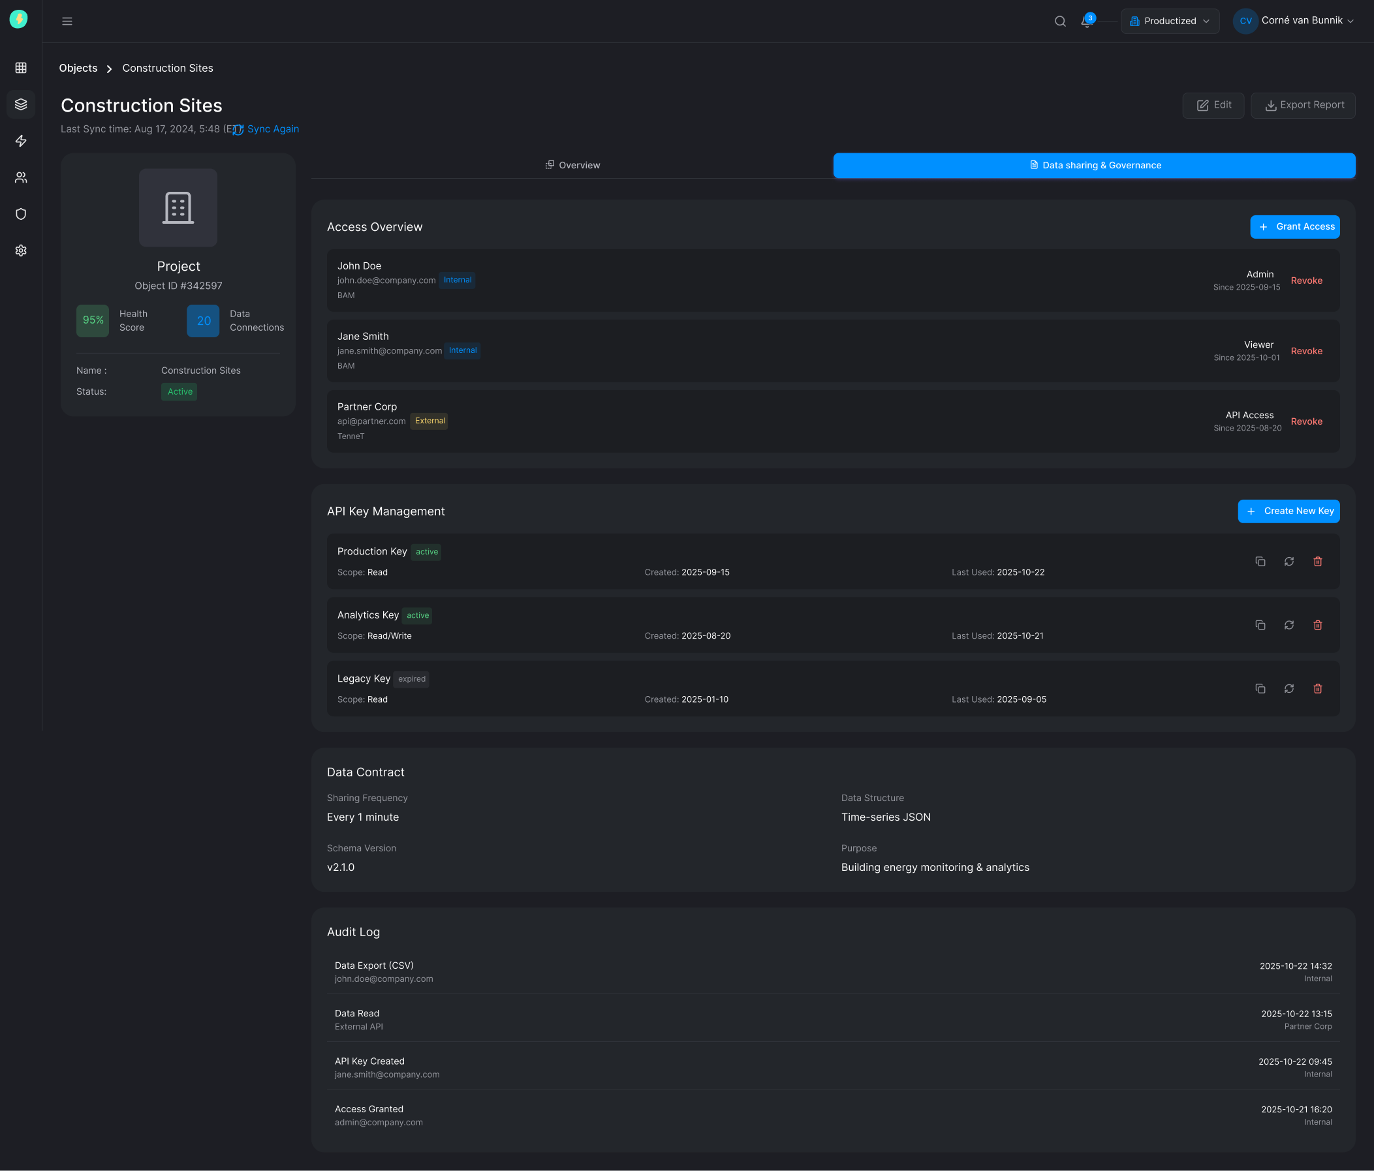Open the hamburger menu icon

(x=67, y=20)
